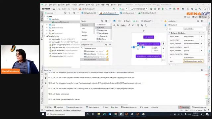Image resolution: width=212 pixels, height=119 pixels.
Task: Select ImageView in the Palette list
Action: point(103,30)
